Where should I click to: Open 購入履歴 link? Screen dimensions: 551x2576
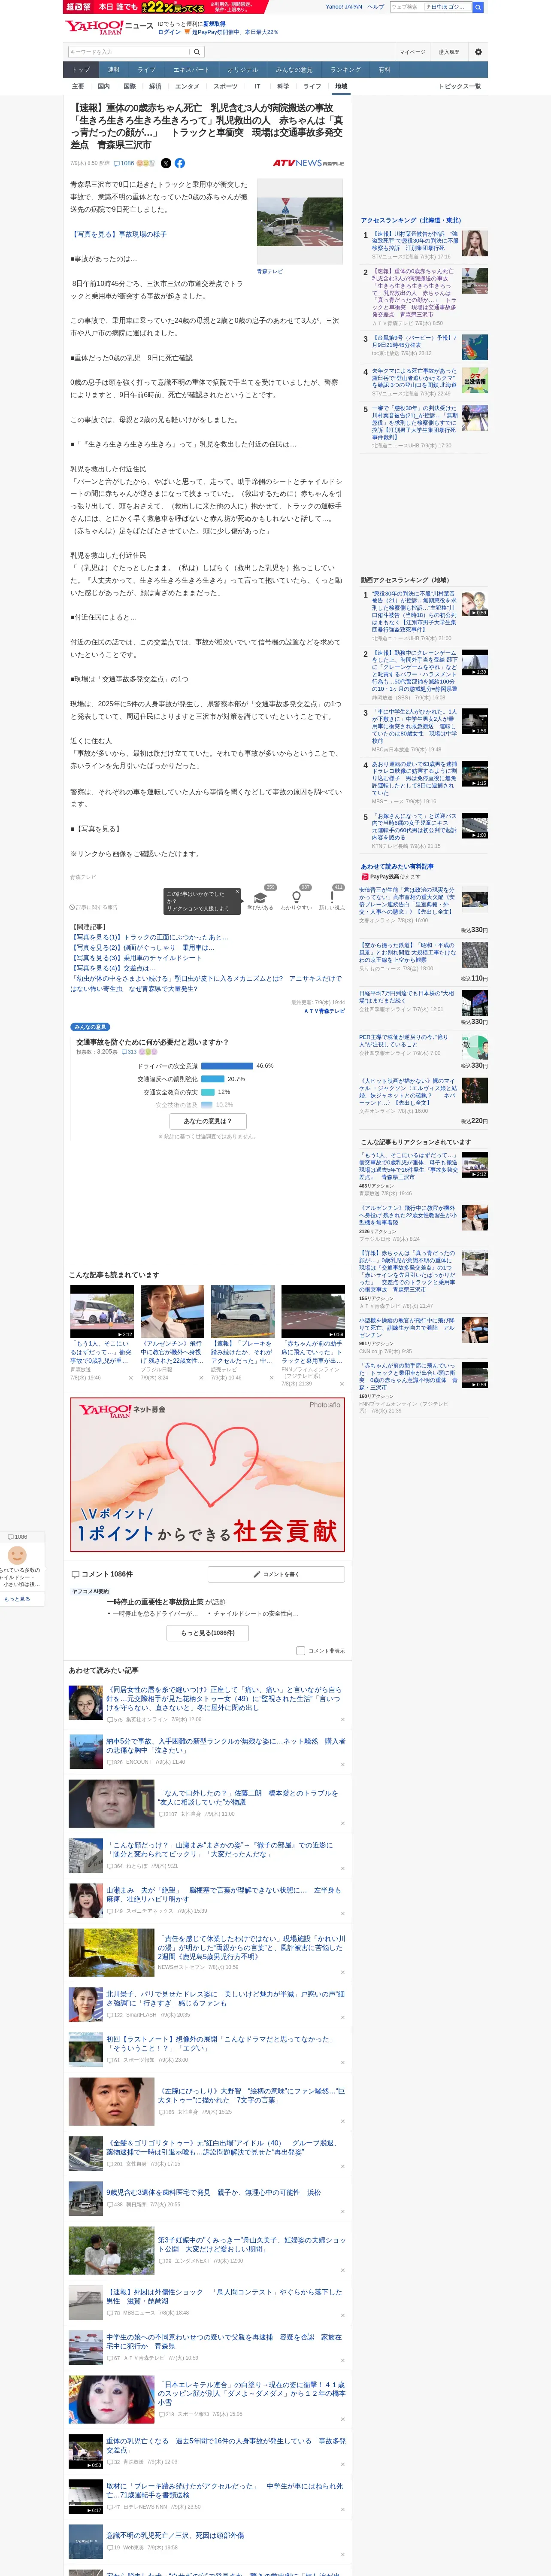pos(449,52)
